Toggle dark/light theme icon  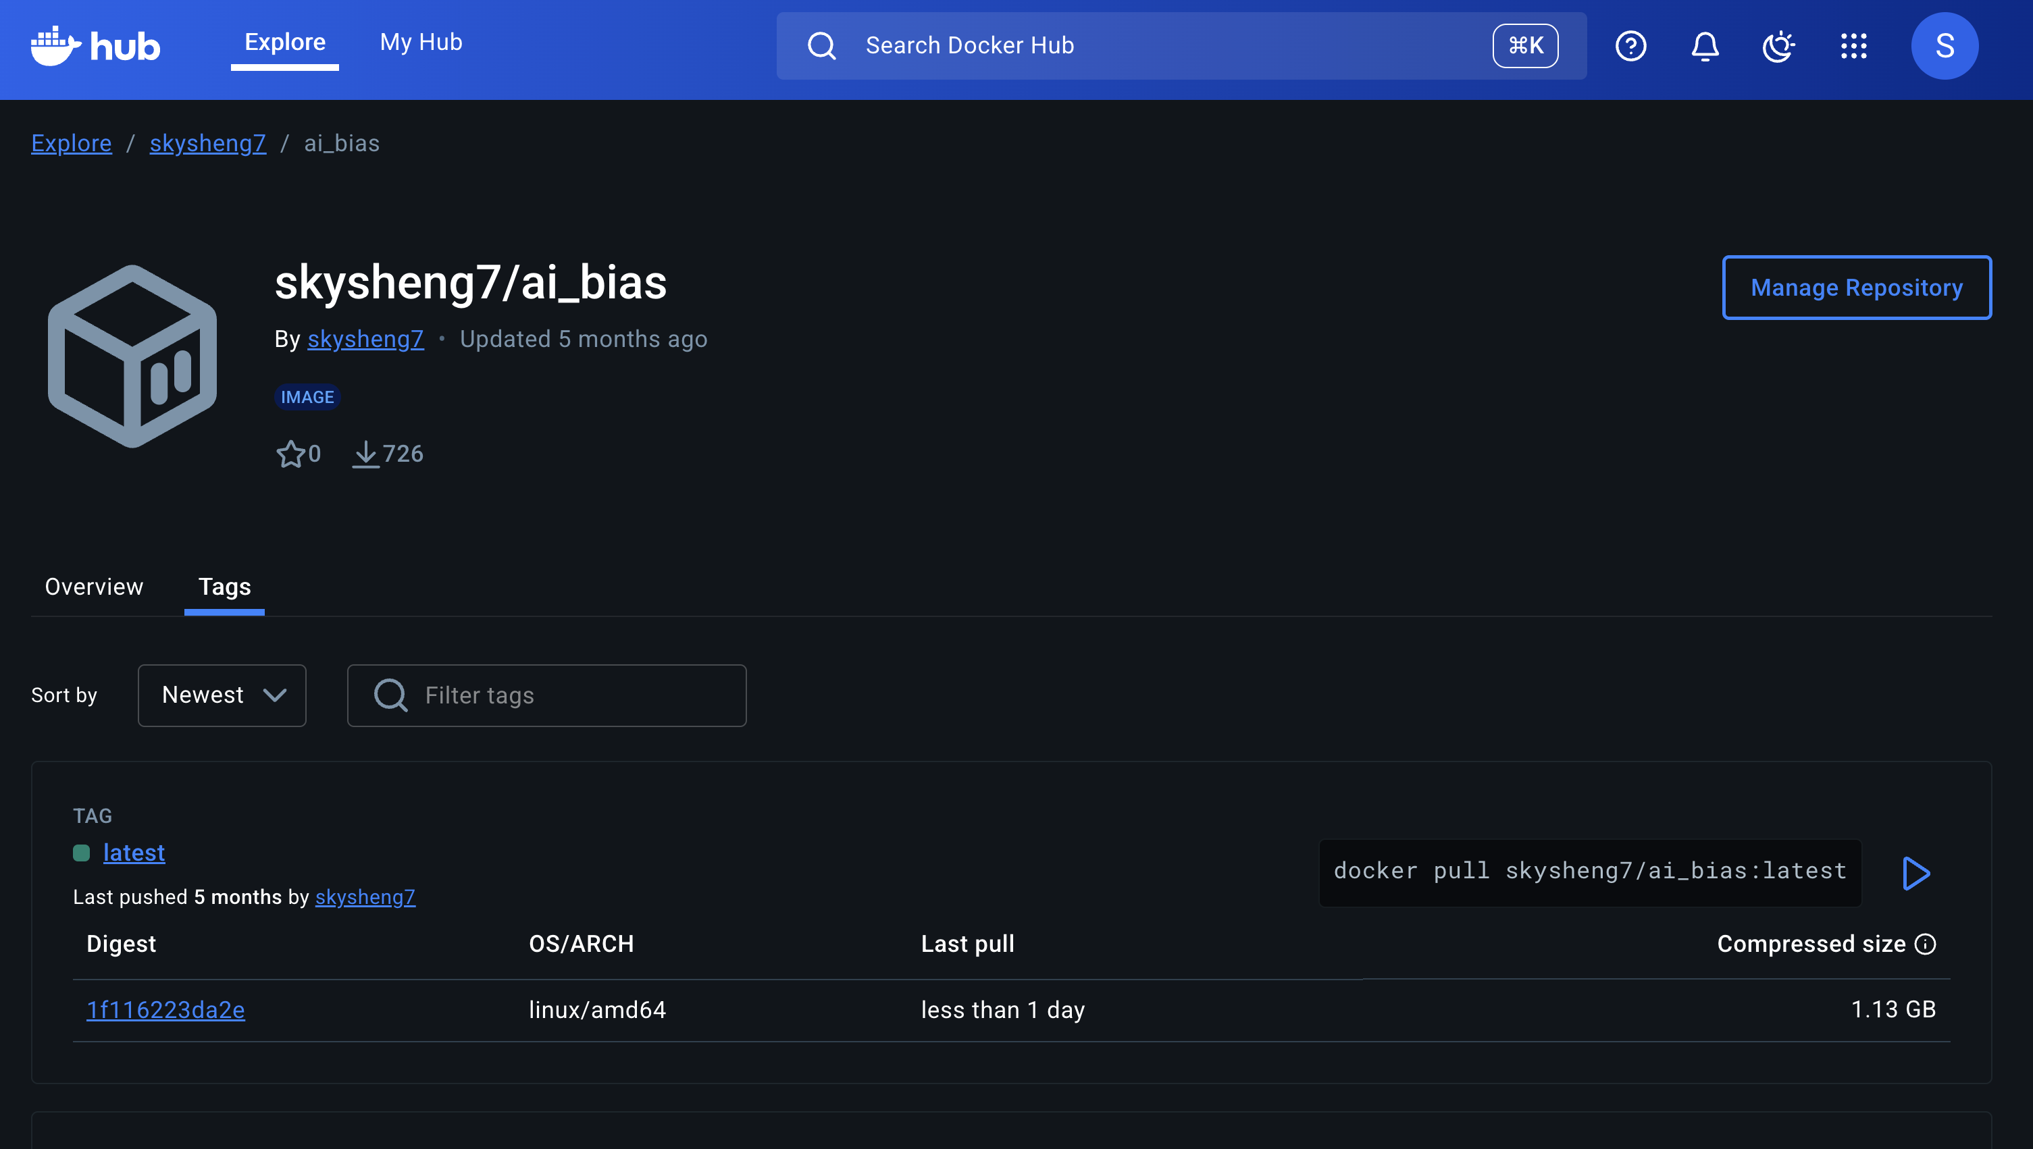point(1779,46)
